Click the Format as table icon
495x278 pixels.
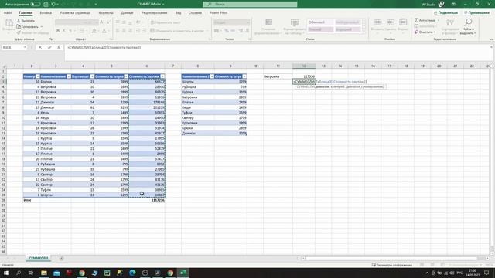click(x=295, y=22)
